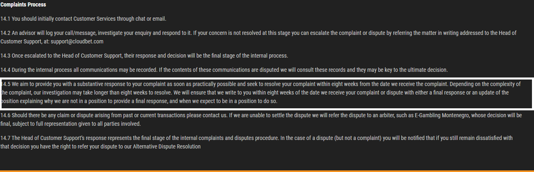The height and width of the screenshot is (172, 534).
Task: Open the support@cloudbet.com email address
Action: coord(77,41)
